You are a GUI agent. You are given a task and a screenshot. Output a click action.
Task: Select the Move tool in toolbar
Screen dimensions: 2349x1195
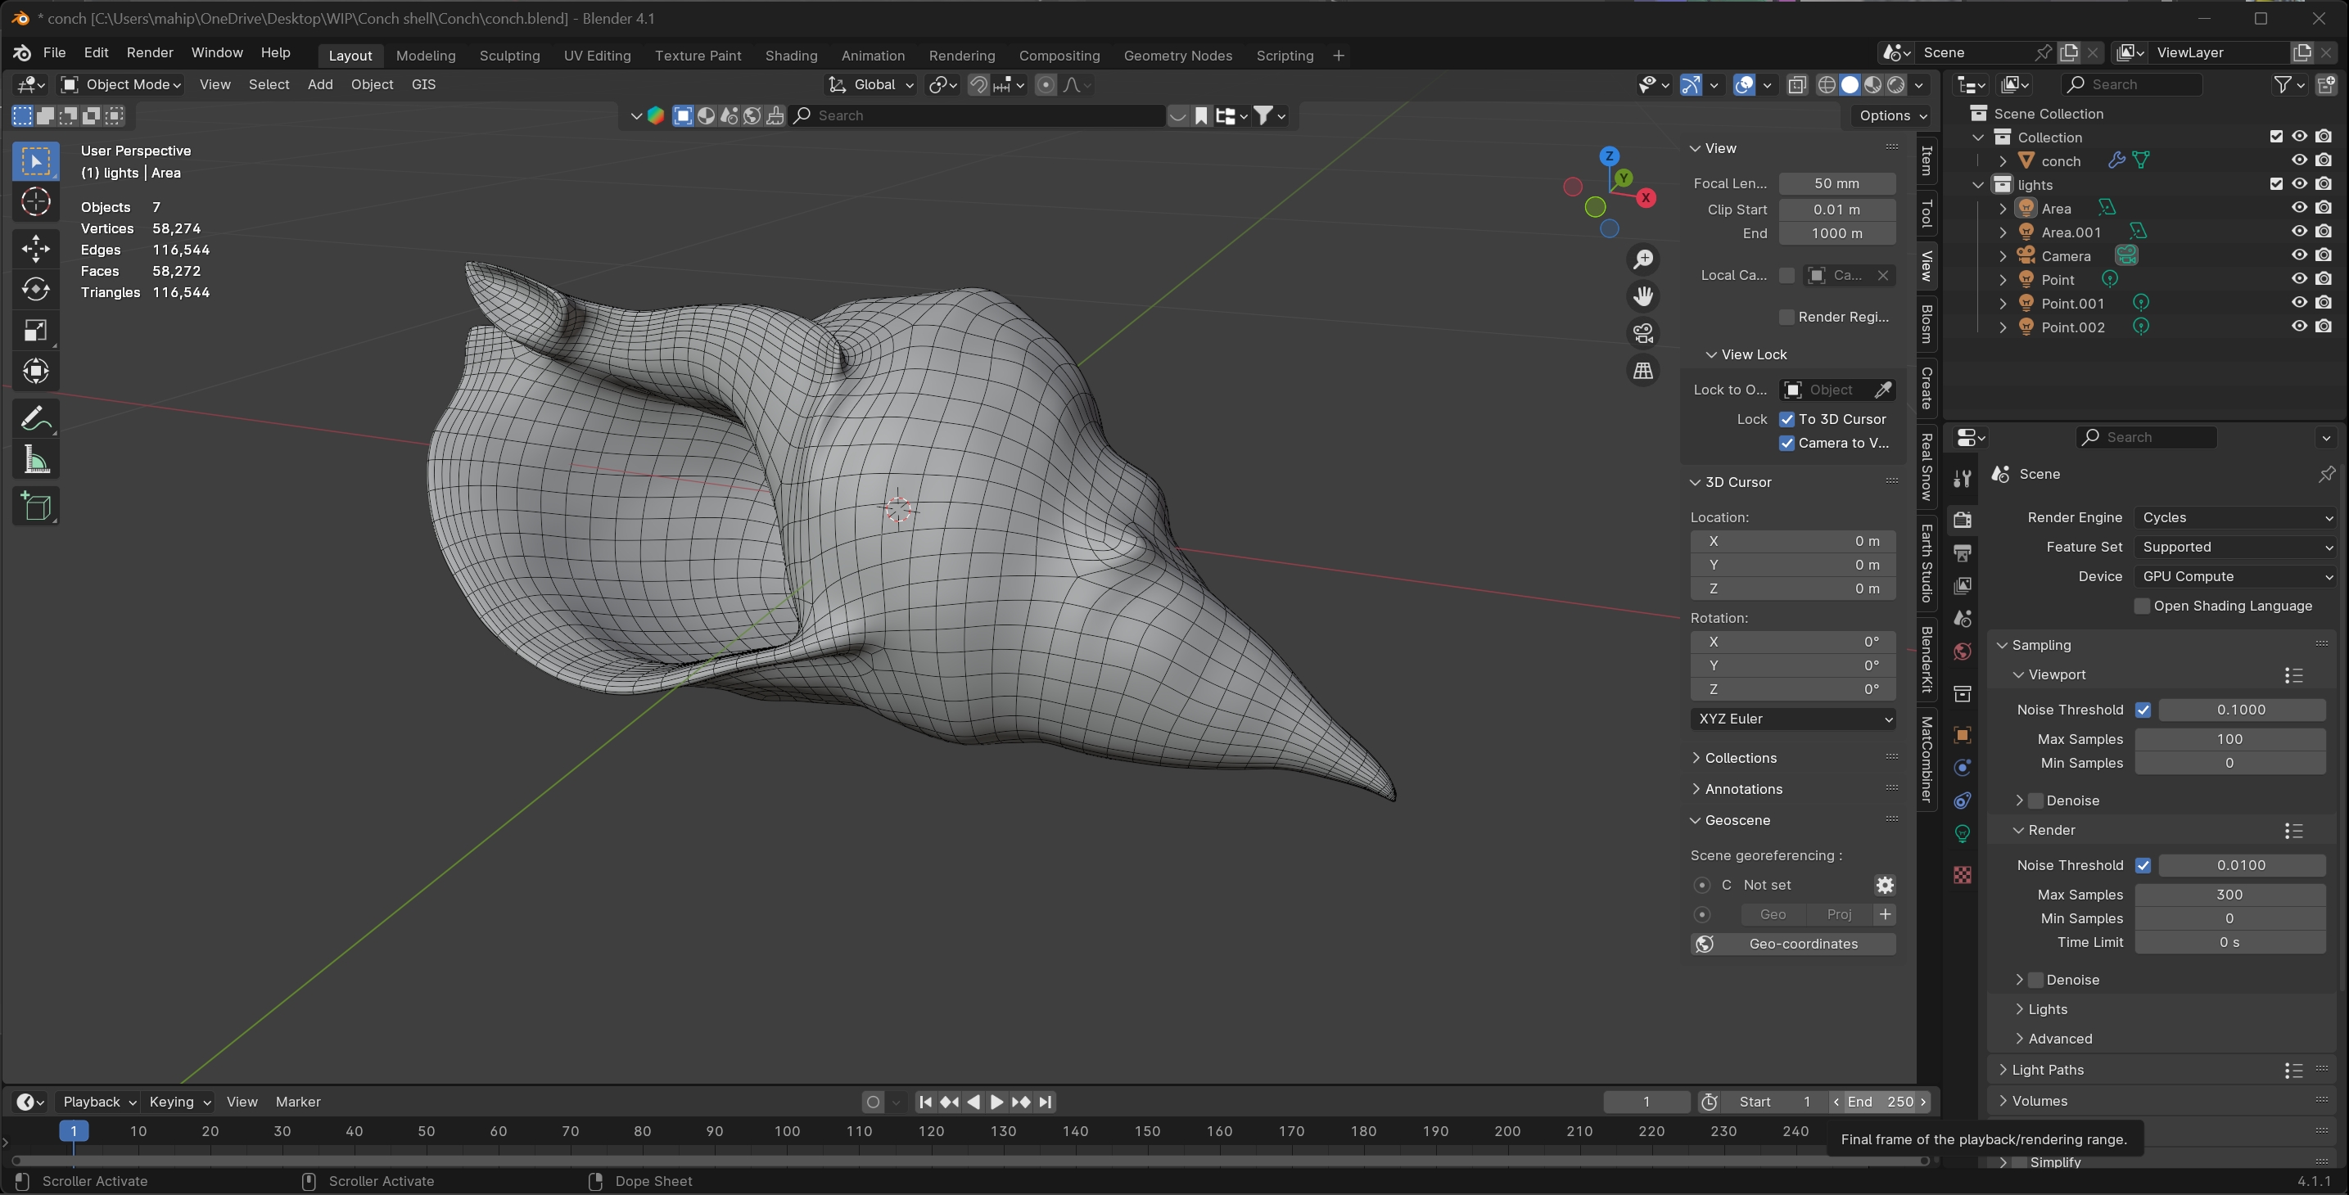point(35,248)
